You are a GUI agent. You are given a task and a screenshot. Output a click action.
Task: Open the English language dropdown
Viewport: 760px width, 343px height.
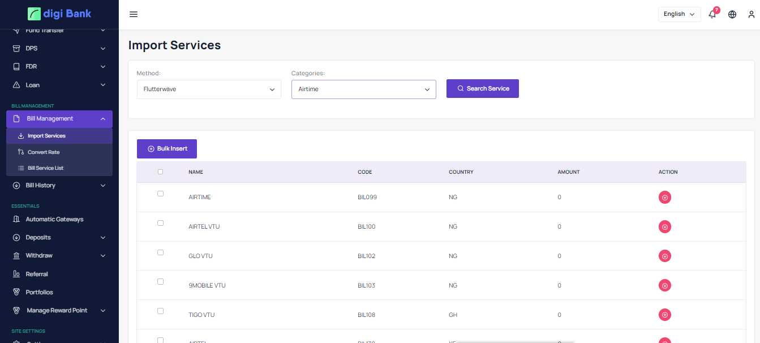pos(679,14)
